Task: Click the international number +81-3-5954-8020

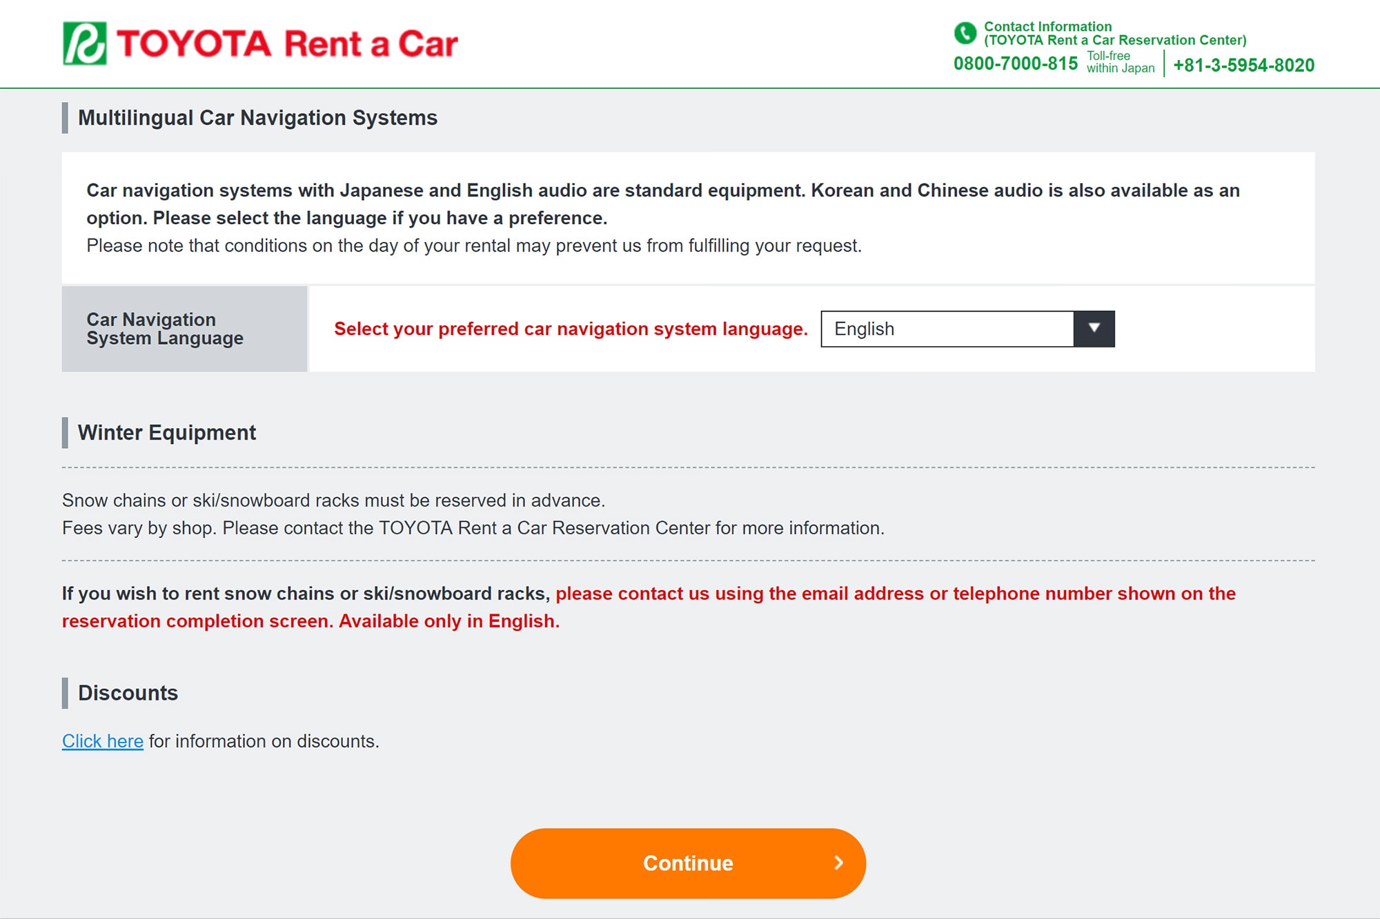Action: pyautogui.click(x=1243, y=65)
